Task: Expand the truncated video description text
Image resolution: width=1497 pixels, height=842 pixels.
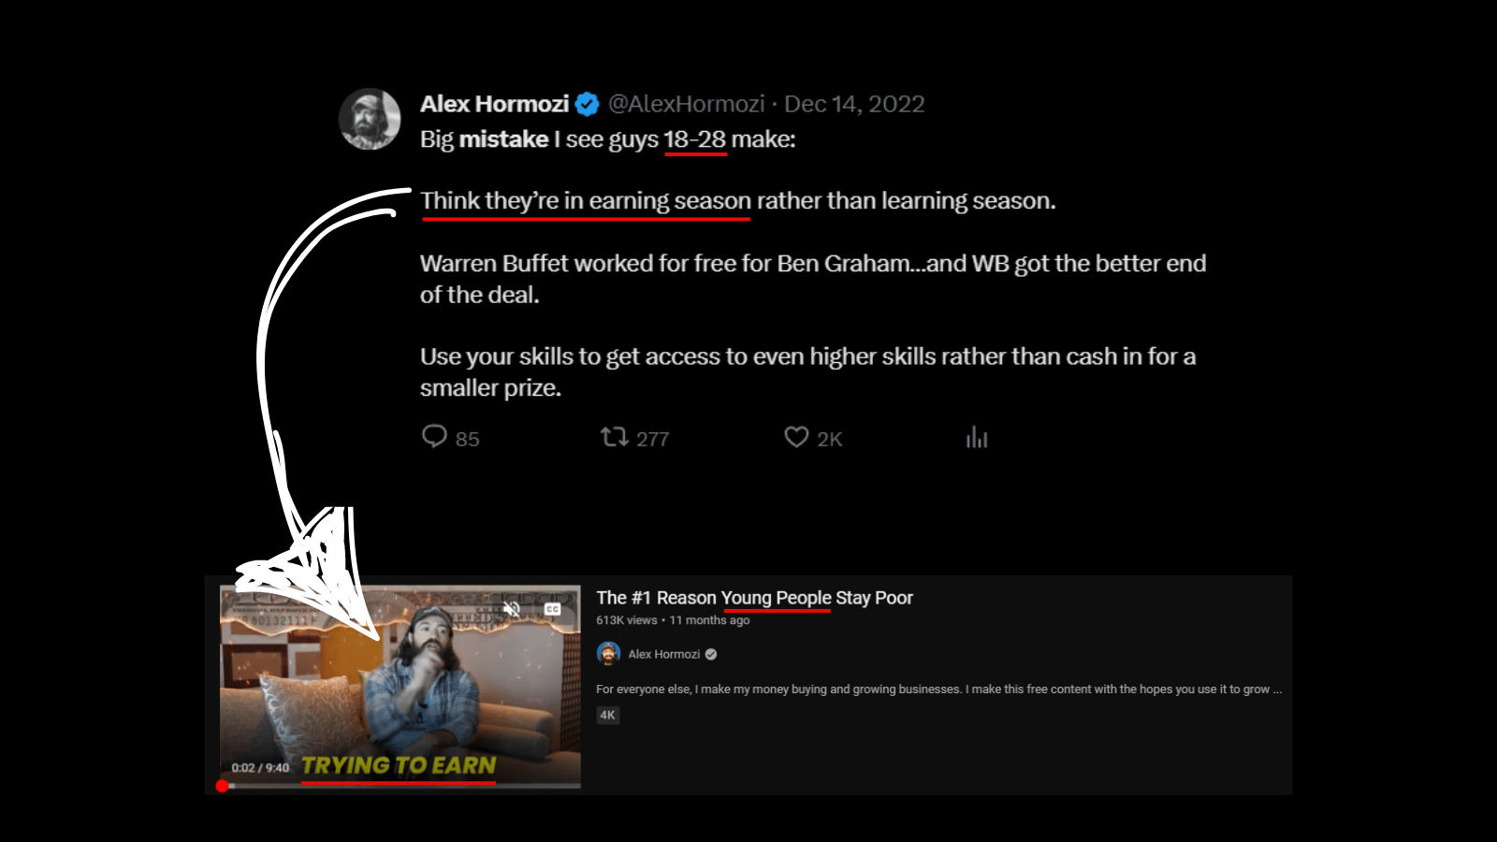Action: pos(938,690)
